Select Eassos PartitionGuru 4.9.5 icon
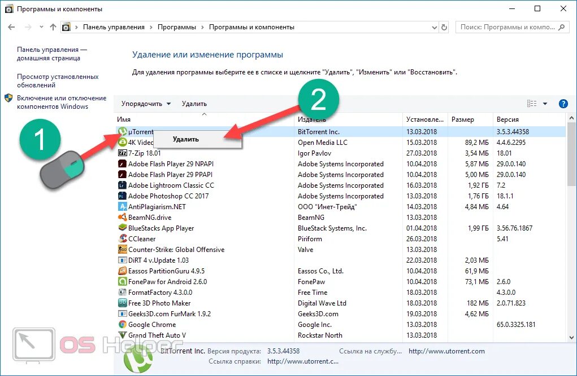The image size is (577, 376). [122, 271]
